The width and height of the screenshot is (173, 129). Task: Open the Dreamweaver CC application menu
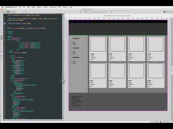[x=11, y=7]
